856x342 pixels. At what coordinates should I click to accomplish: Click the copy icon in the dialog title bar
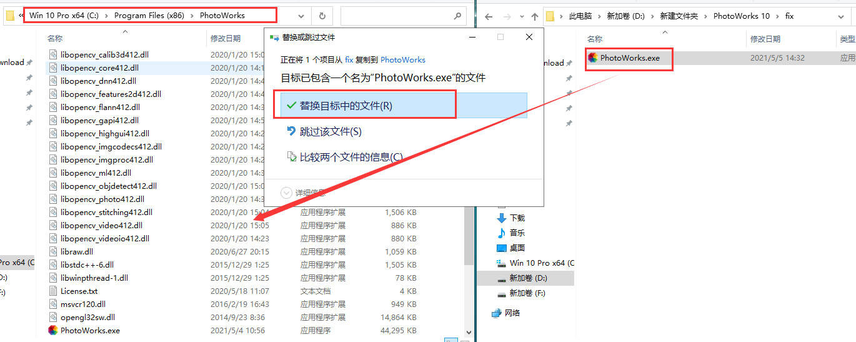click(x=274, y=38)
